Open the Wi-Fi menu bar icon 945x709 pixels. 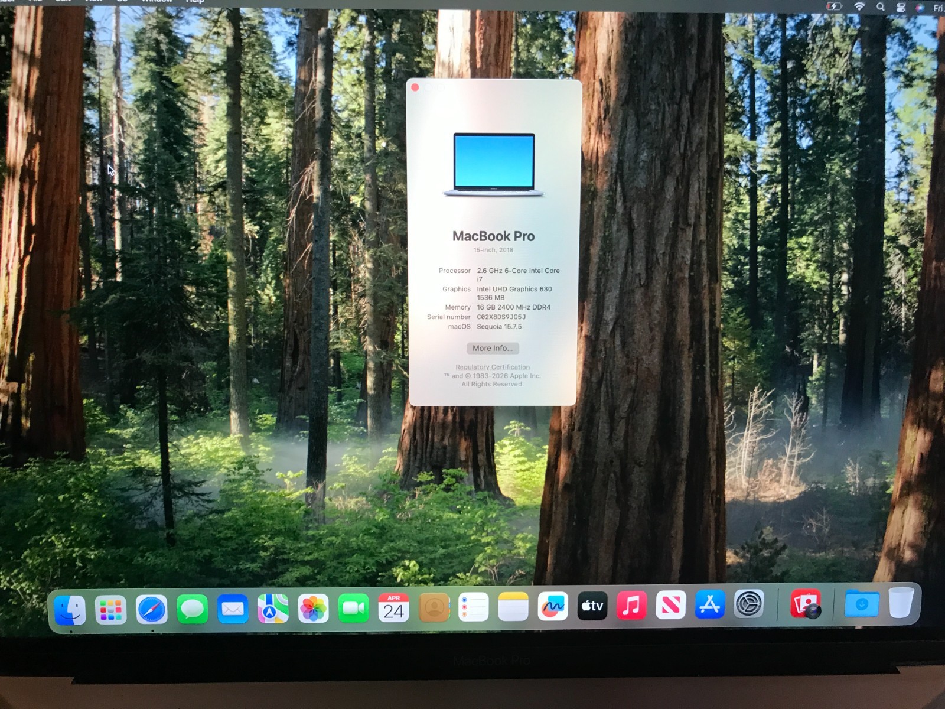tap(859, 6)
